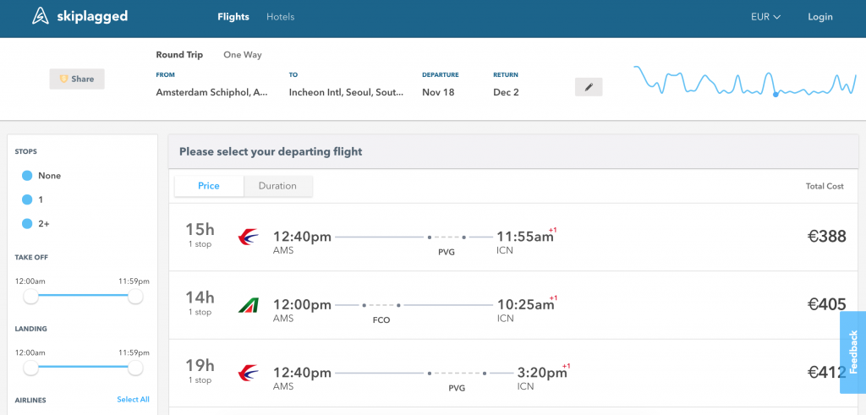
Task: Click the To field Incheon Intl
Action: 346,92
